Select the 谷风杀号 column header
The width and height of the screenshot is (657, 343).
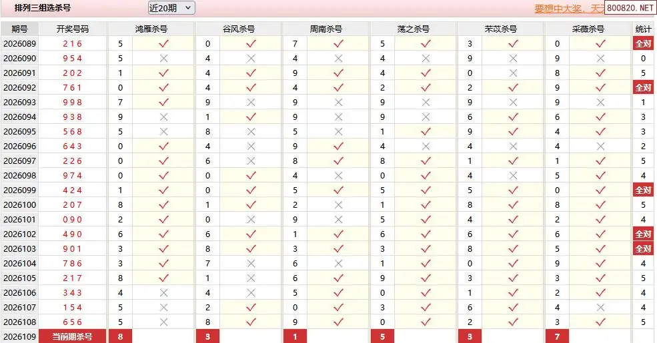[238, 29]
